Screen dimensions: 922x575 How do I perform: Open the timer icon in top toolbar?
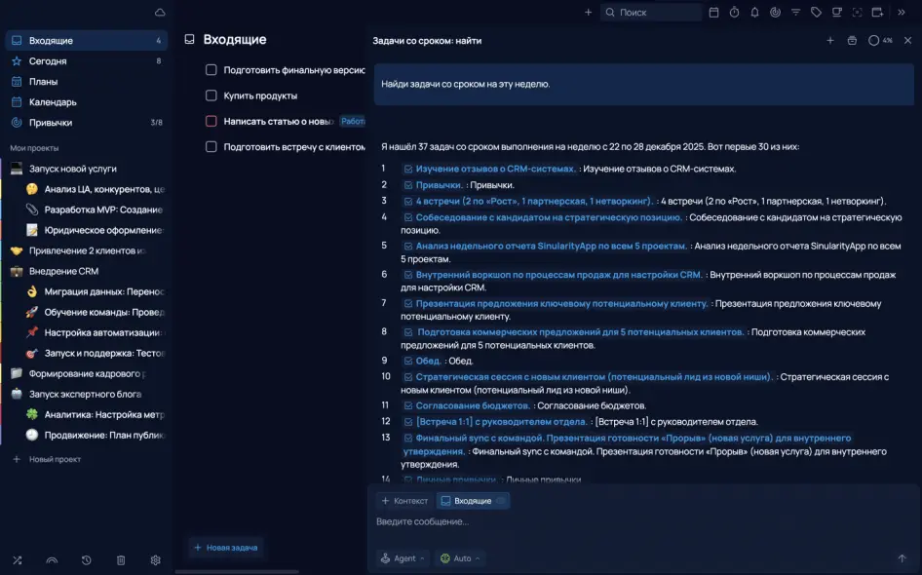(x=734, y=13)
